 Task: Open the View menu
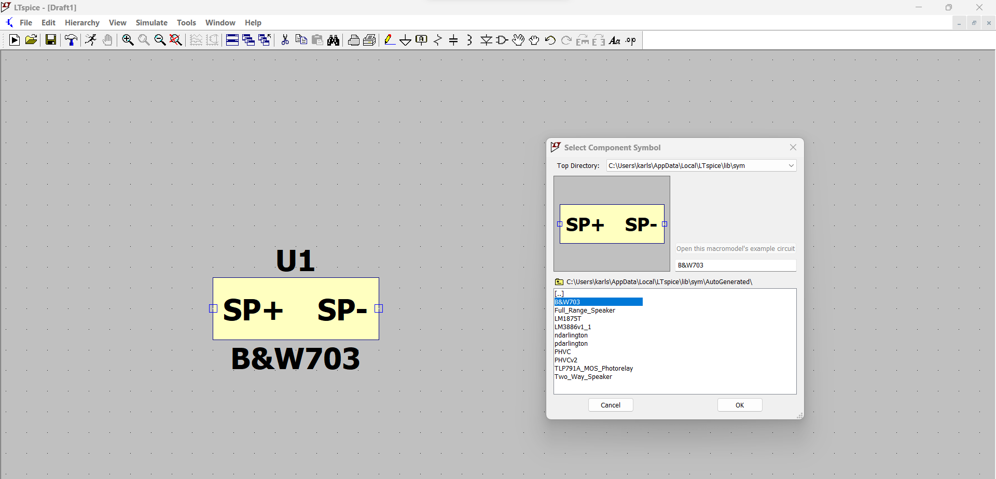118,23
